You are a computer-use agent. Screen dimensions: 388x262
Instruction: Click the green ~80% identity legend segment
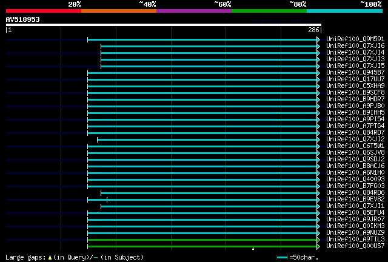coord(269,11)
